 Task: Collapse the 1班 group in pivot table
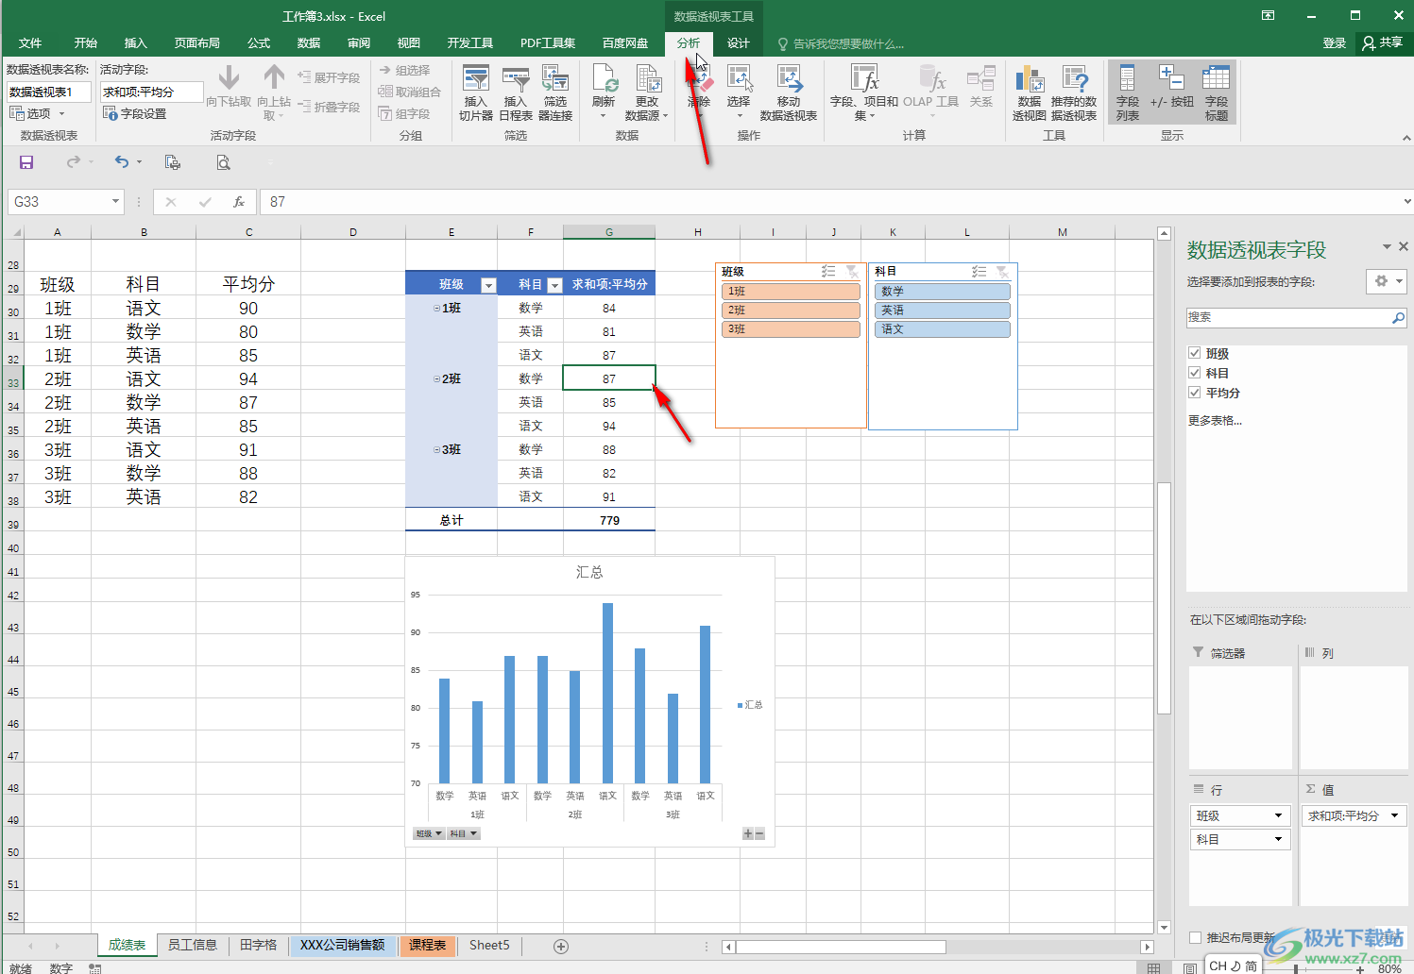pyautogui.click(x=436, y=309)
